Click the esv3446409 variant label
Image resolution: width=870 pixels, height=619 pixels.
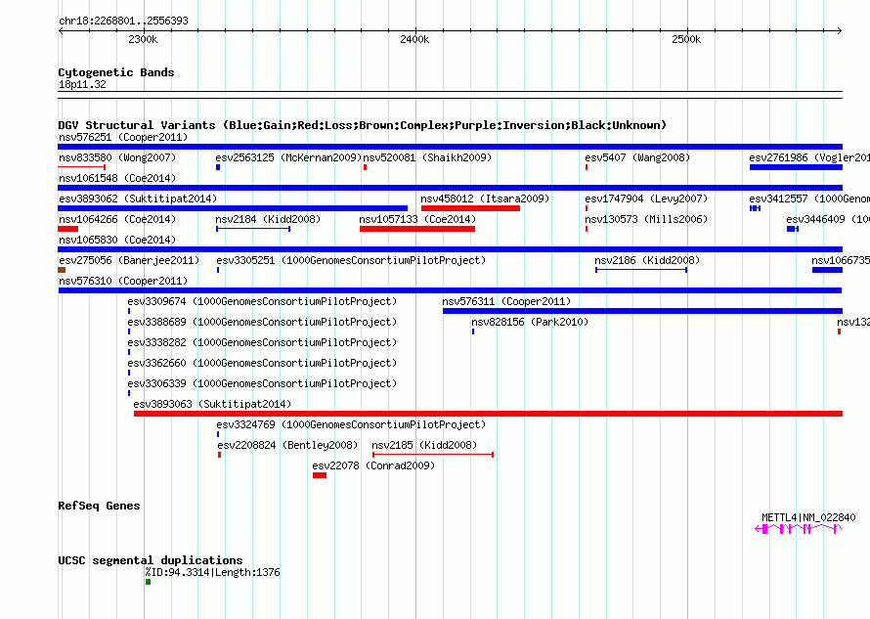coord(828,219)
